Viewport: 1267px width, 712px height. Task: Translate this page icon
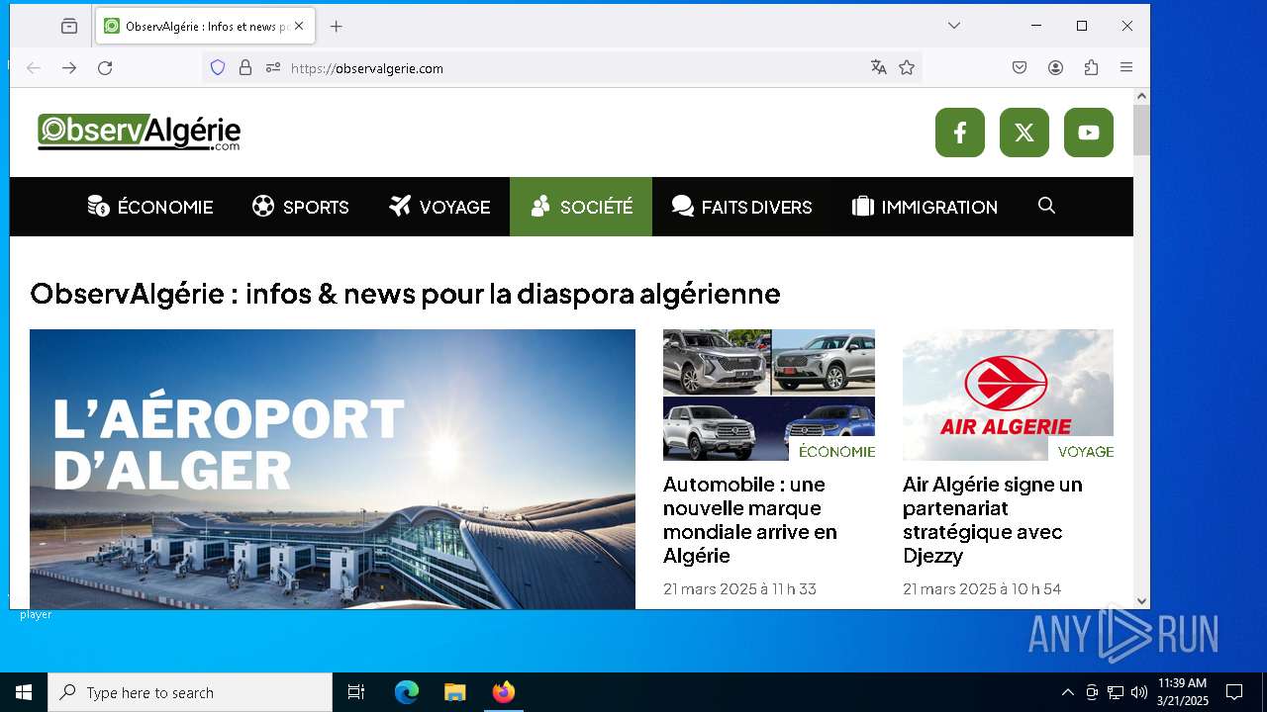pos(878,67)
